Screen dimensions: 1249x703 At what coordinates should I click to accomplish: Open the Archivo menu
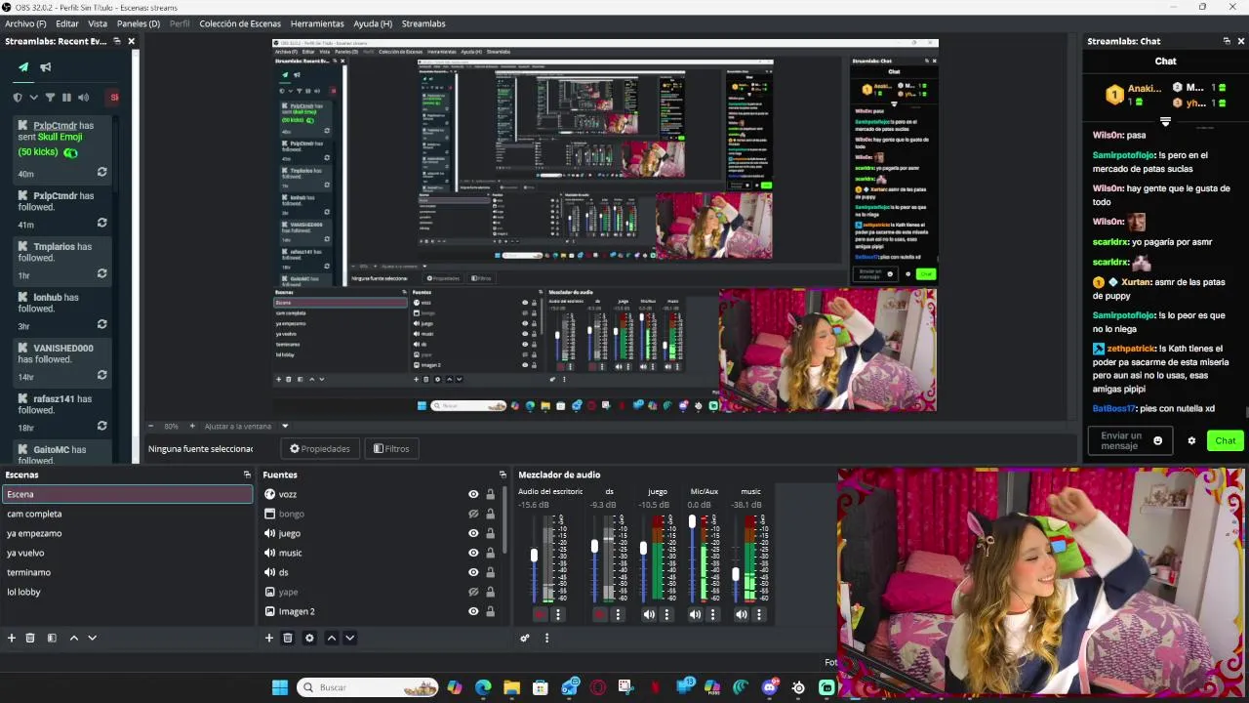point(25,23)
